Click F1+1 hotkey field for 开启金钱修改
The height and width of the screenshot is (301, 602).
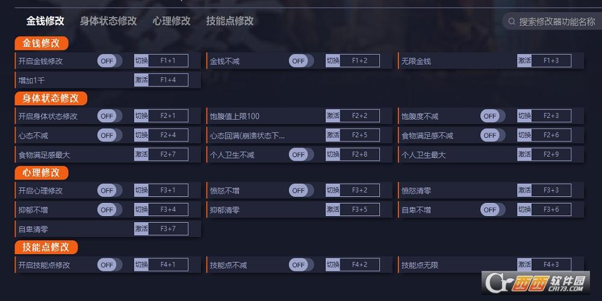(168, 61)
